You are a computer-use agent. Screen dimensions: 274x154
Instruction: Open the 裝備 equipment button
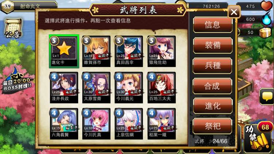point(213,45)
